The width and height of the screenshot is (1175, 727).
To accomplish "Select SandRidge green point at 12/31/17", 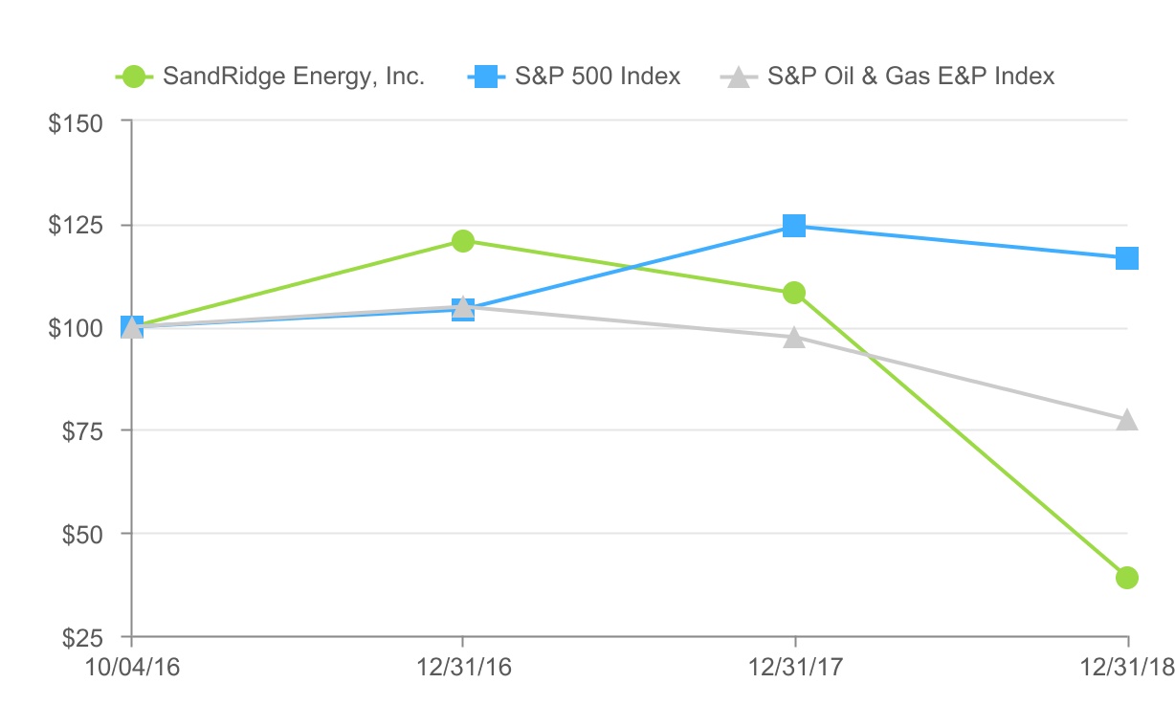I will click(x=794, y=293).
